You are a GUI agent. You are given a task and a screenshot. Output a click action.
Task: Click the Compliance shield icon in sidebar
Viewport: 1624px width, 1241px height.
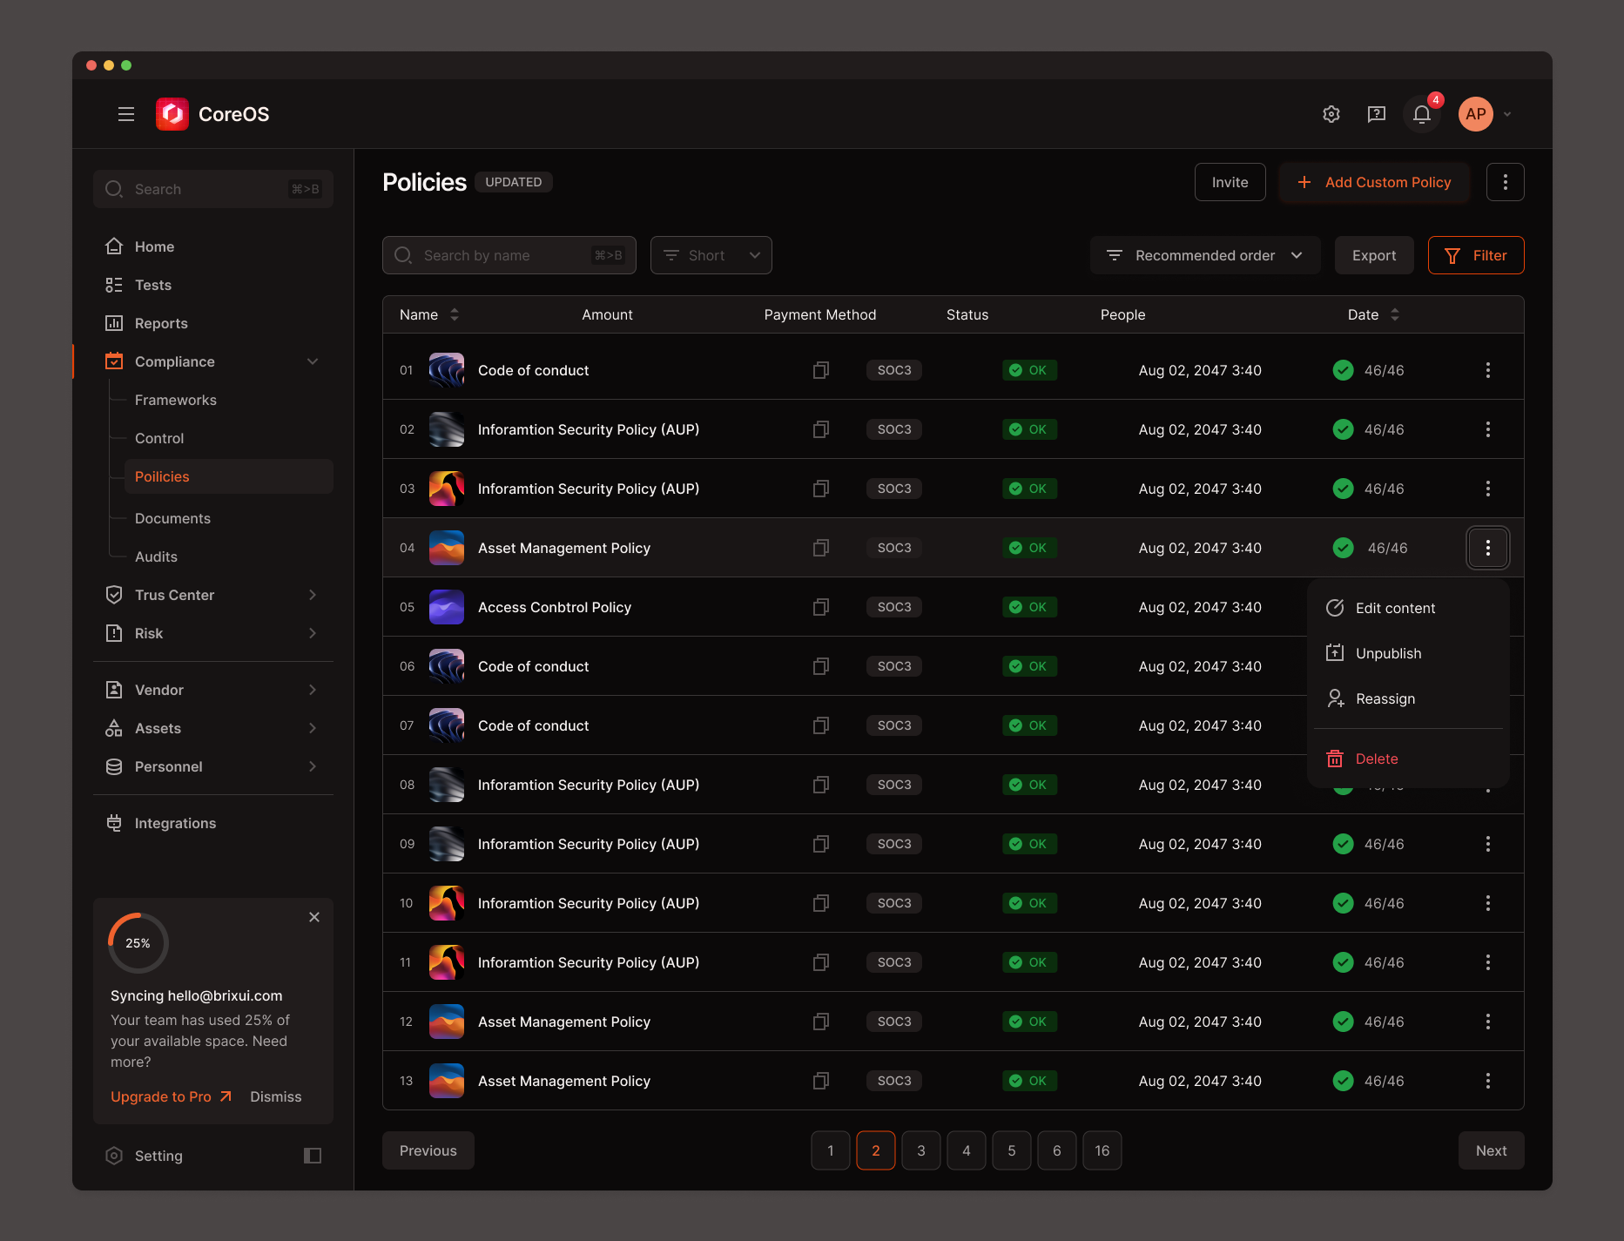coord(114,361)
